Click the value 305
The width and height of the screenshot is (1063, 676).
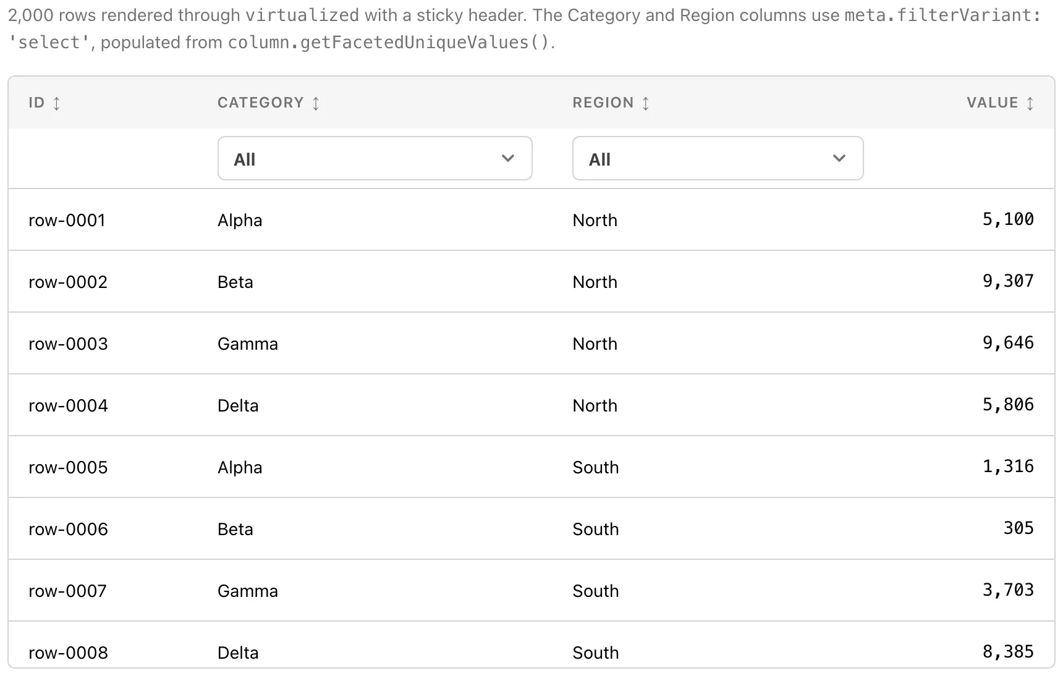pos(1019,528)
